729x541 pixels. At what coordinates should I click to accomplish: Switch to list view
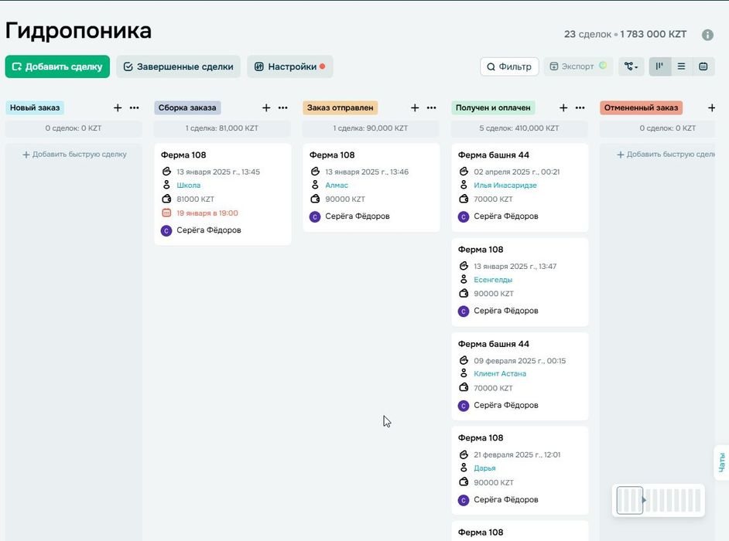click(681, 66)
